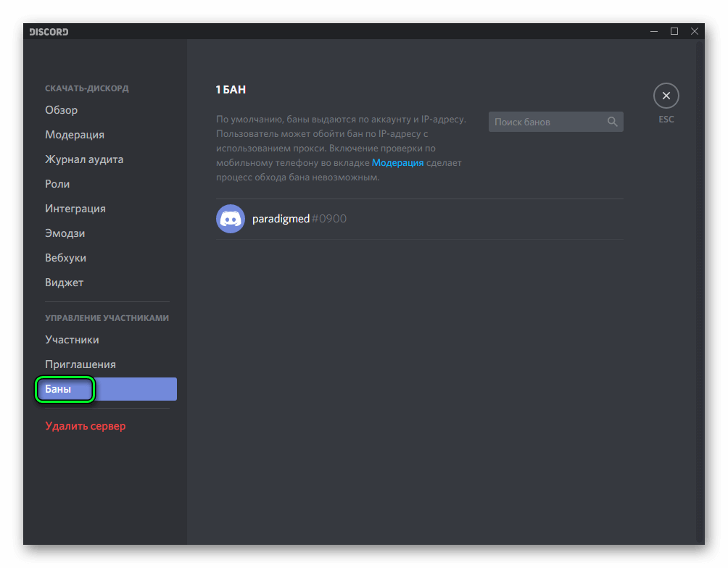
Task: Open the Обзор settings section
Action: (62, 110)
